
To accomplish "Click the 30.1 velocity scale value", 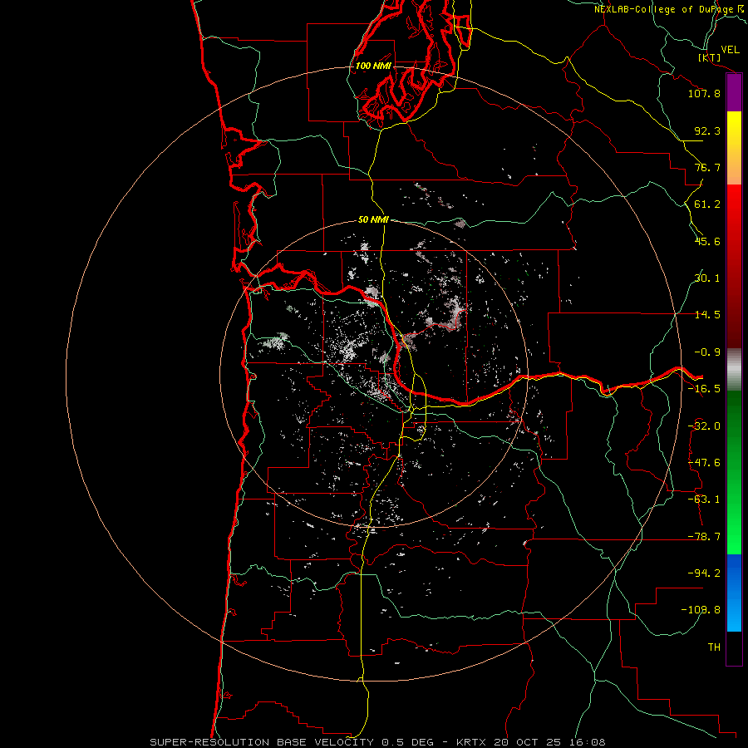I will 707,278.
